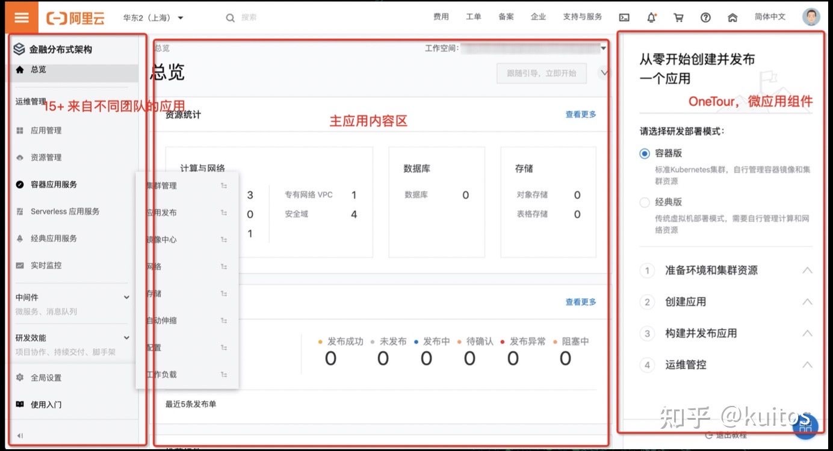Open the 费用 top menu
Screen dimensions: 833x451
[x=441, y=17]
